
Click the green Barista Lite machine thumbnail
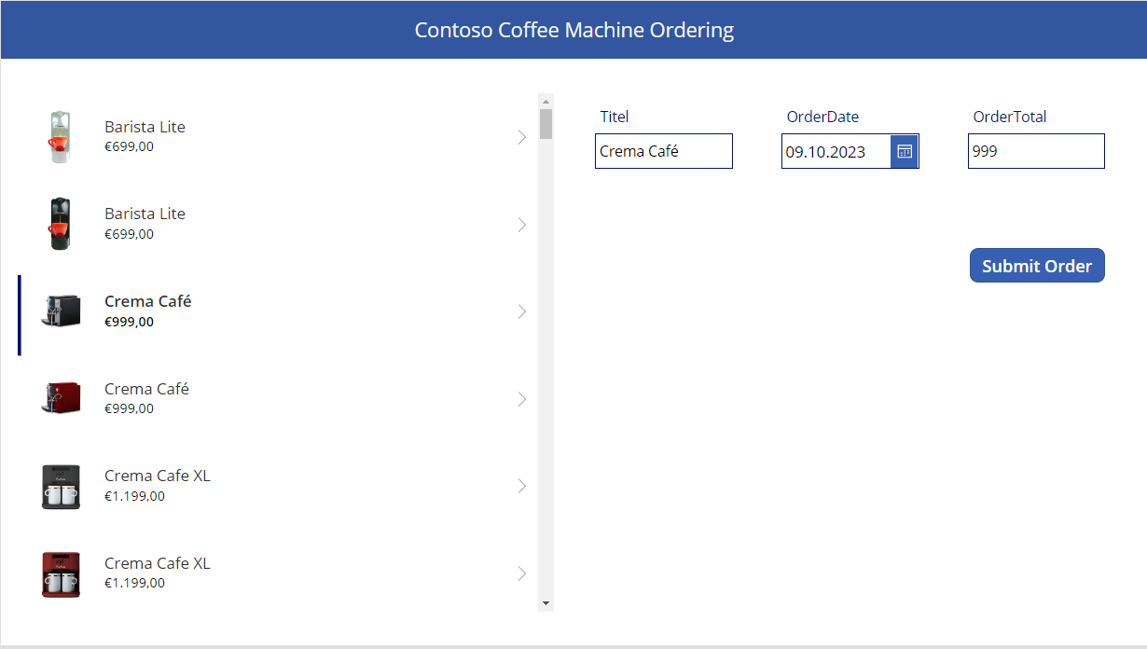(60, 137)
